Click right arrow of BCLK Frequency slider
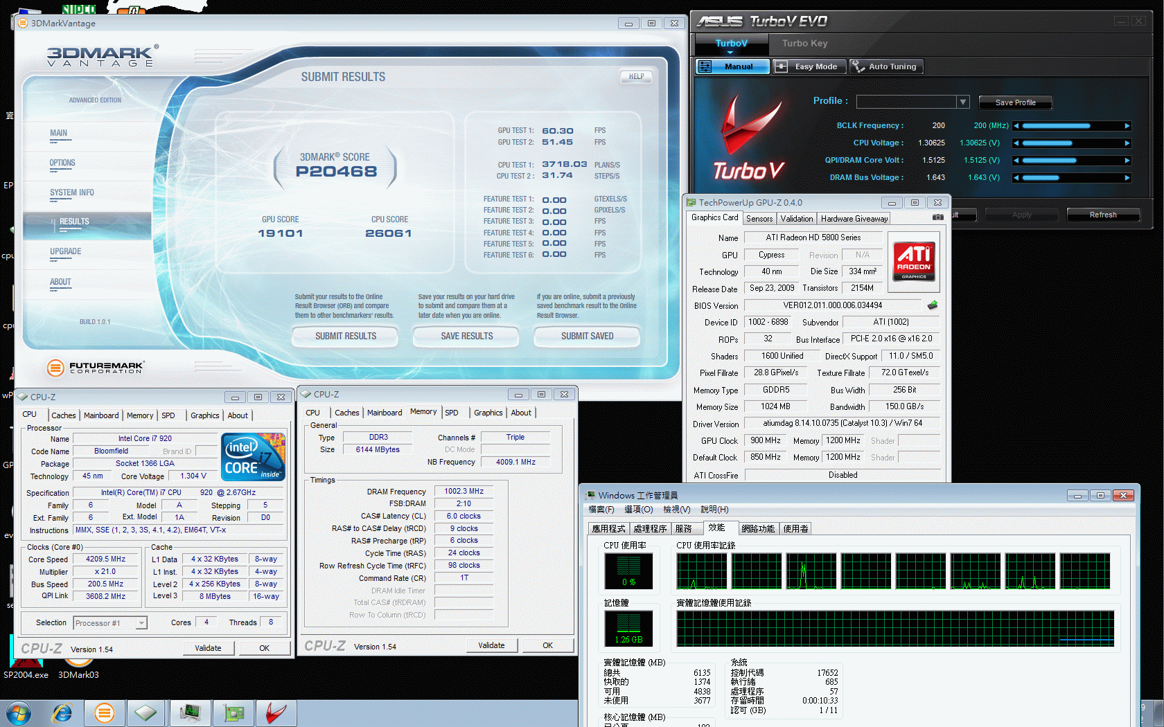1164x727 pixels. [1127, 126]
